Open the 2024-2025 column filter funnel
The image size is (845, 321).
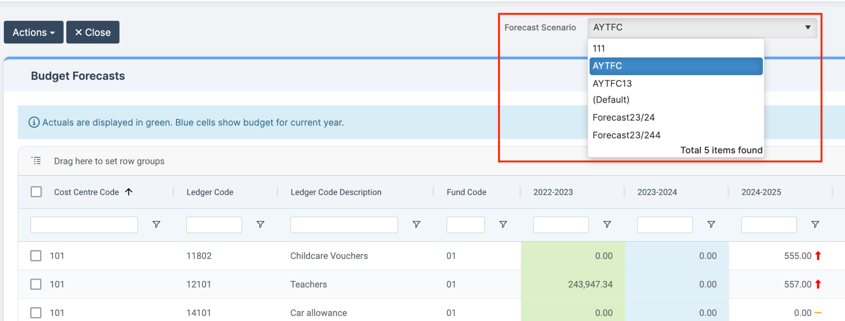coord(815,224)
